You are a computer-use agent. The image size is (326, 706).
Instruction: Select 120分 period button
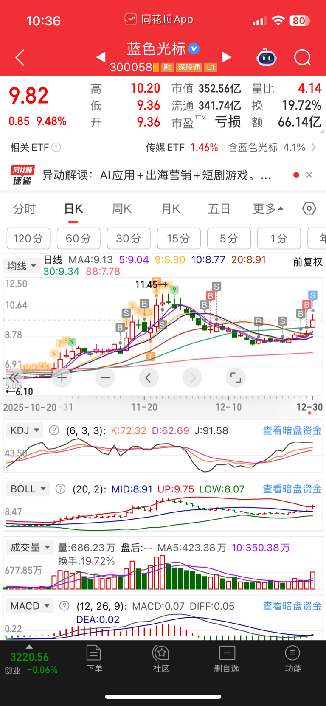click(x=28, y=238)
